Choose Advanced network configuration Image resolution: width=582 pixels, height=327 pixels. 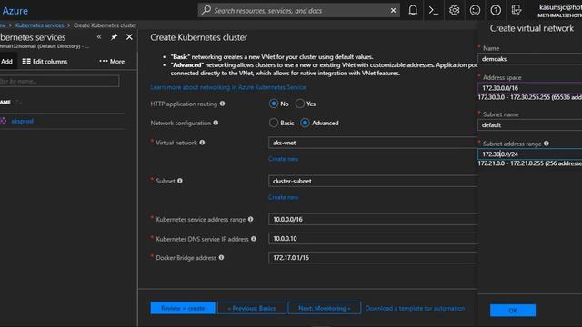click(305, 123)
